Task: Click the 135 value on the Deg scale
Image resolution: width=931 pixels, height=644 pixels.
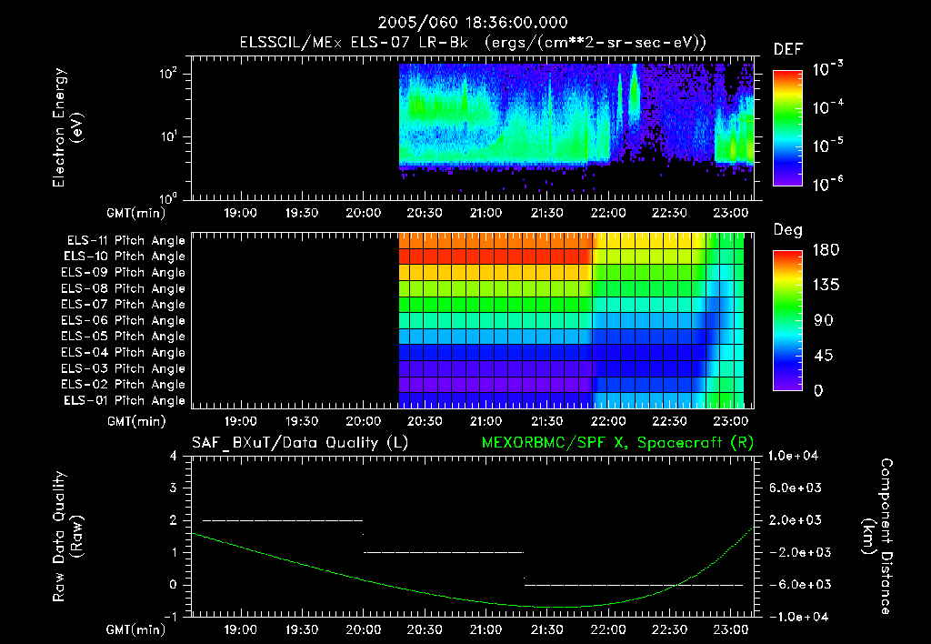Action: tap(826, 286)
